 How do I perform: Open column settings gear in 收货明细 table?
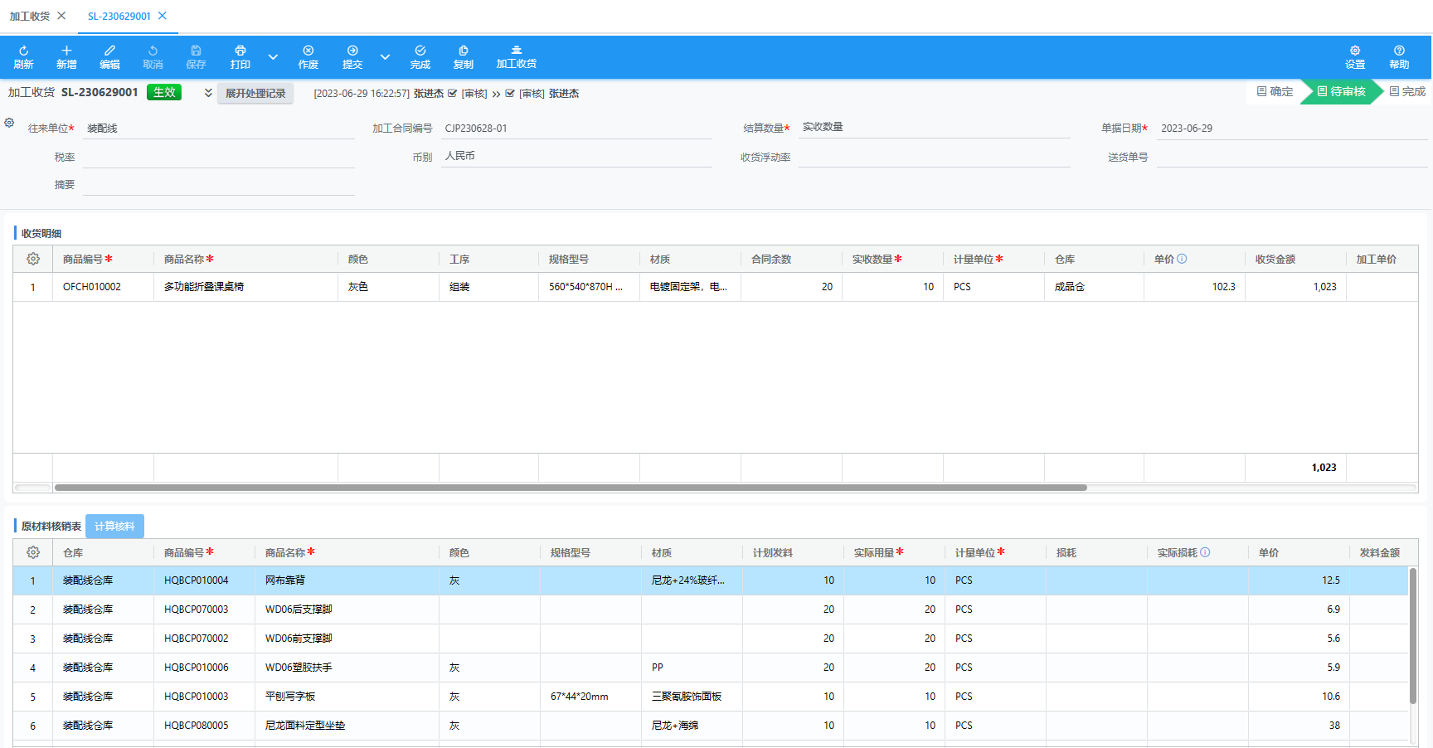[33, 259]
